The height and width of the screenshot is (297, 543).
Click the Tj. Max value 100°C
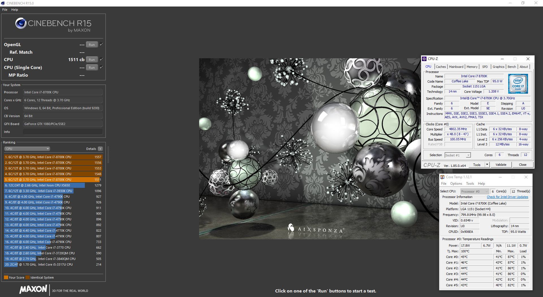pyautogui.click(x=477, y=251)
